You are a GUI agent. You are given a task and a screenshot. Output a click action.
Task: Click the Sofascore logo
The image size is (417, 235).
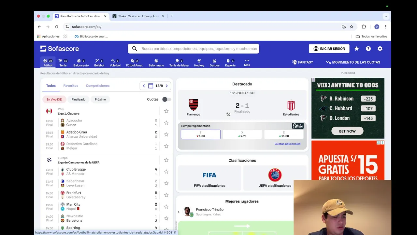coord(60,49)
